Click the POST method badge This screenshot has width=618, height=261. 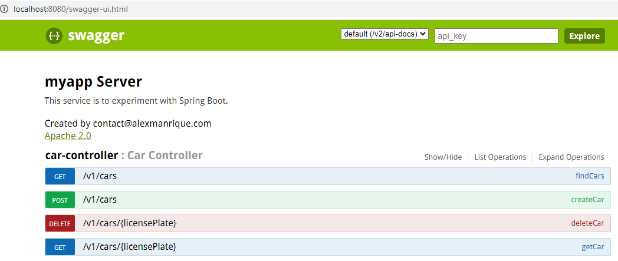tap(60, 200)
